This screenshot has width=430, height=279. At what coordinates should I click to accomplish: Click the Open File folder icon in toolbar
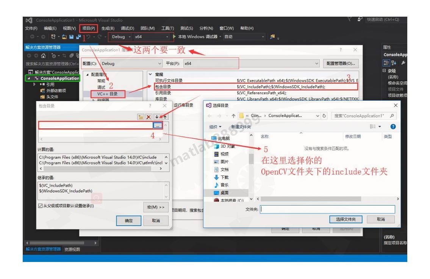click(x=64, y=37)
